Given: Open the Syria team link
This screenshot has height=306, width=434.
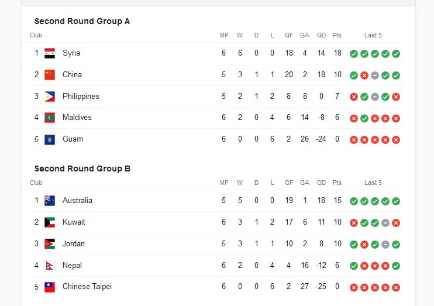Looking at the screenshot, I should point(71,53).
